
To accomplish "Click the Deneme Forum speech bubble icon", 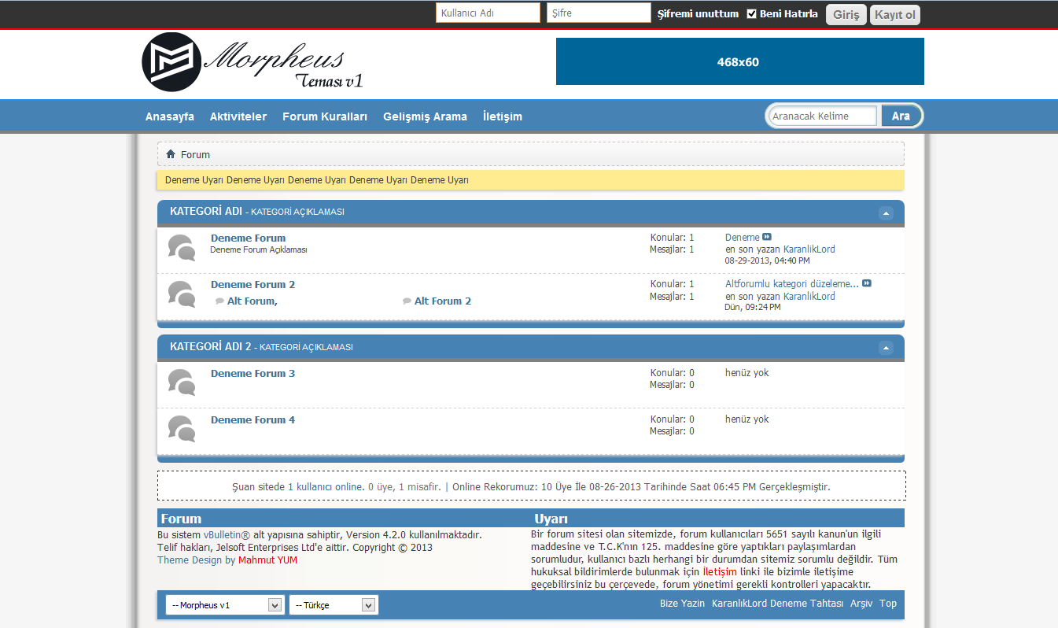I will point(182,248).
